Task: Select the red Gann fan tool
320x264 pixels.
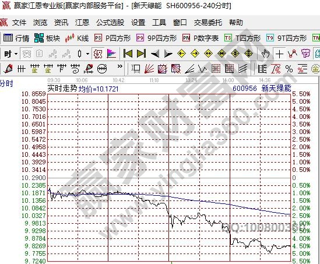Action: pos(149,69)
